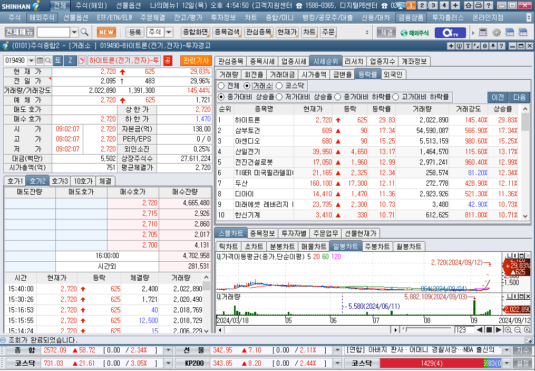Click the 토 button next to stock code
The width and height of the screenshot is (535, 371).
click(x=57, y=61)
